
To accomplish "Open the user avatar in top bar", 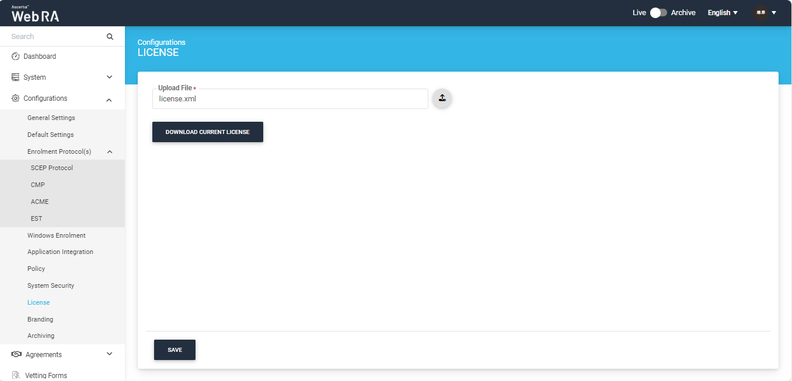I will point(760,13).
